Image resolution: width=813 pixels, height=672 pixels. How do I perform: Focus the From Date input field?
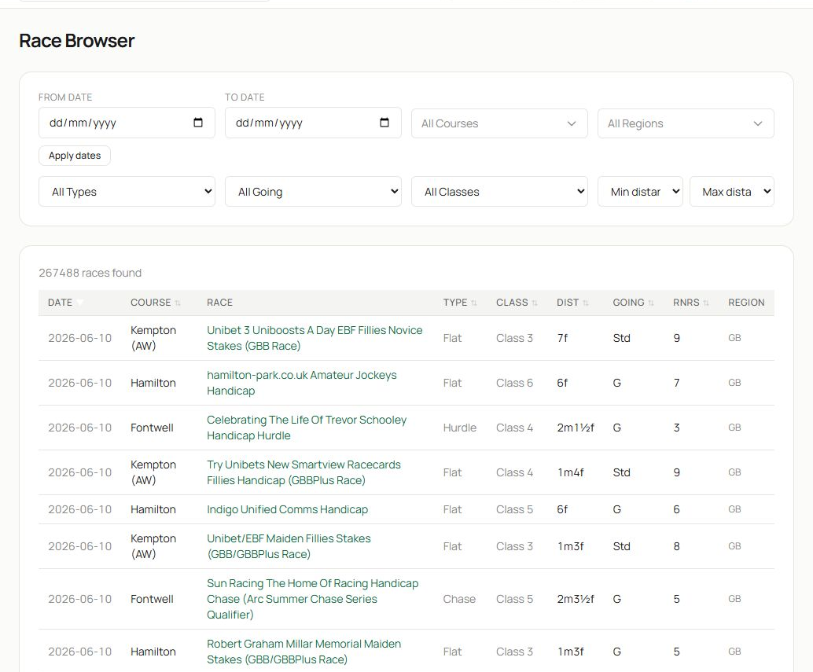(127, 123)
